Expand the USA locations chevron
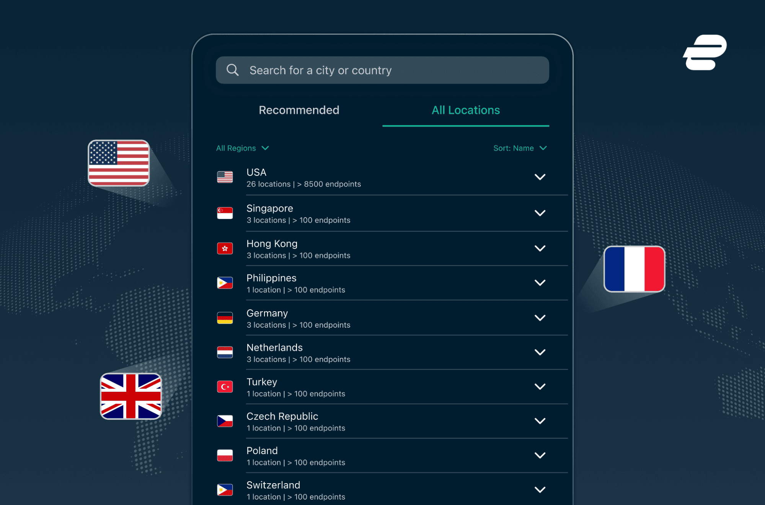The image size is (765, 505). tap(540, 177)
